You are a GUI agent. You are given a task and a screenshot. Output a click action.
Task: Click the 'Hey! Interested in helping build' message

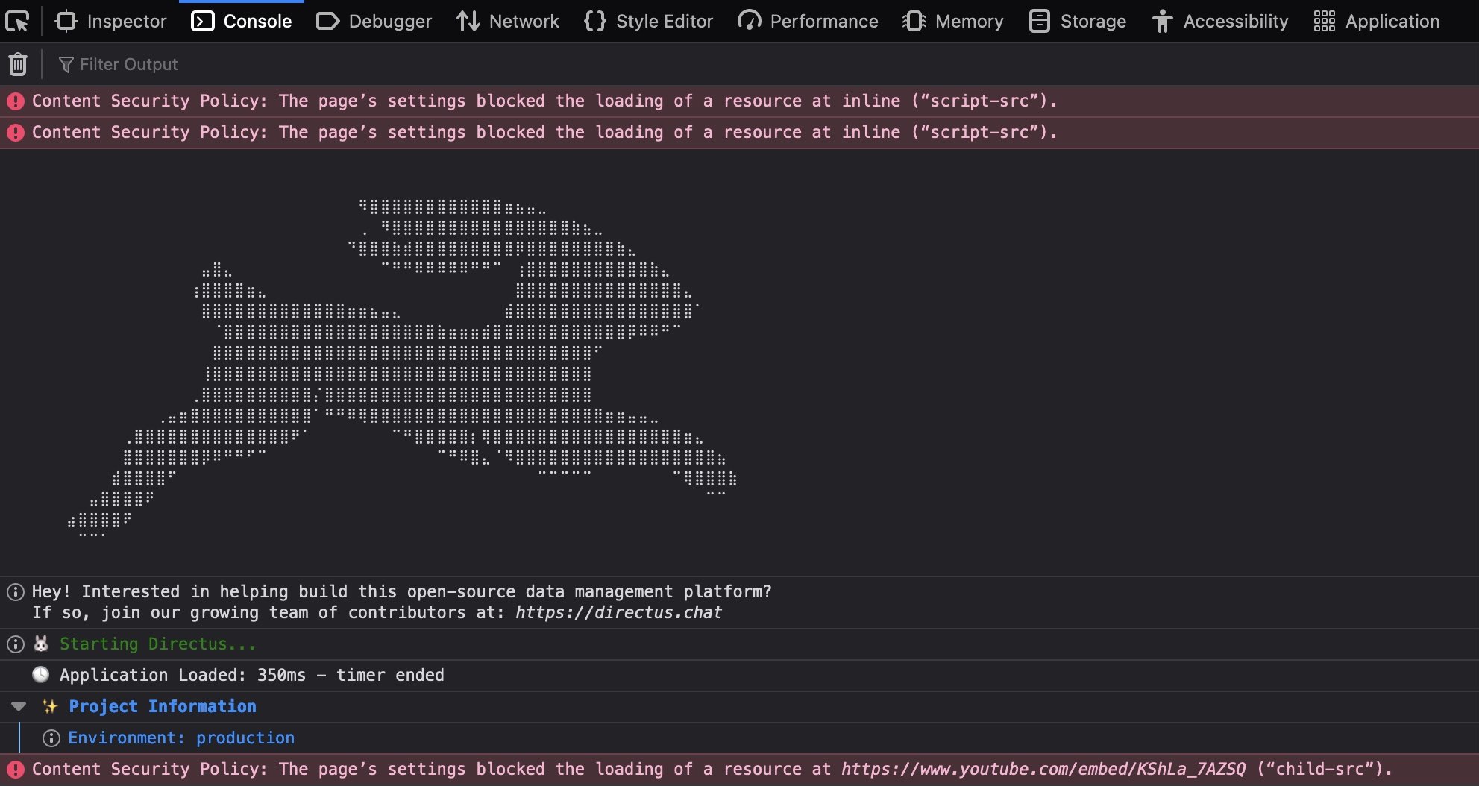click(x=402, y=602)
